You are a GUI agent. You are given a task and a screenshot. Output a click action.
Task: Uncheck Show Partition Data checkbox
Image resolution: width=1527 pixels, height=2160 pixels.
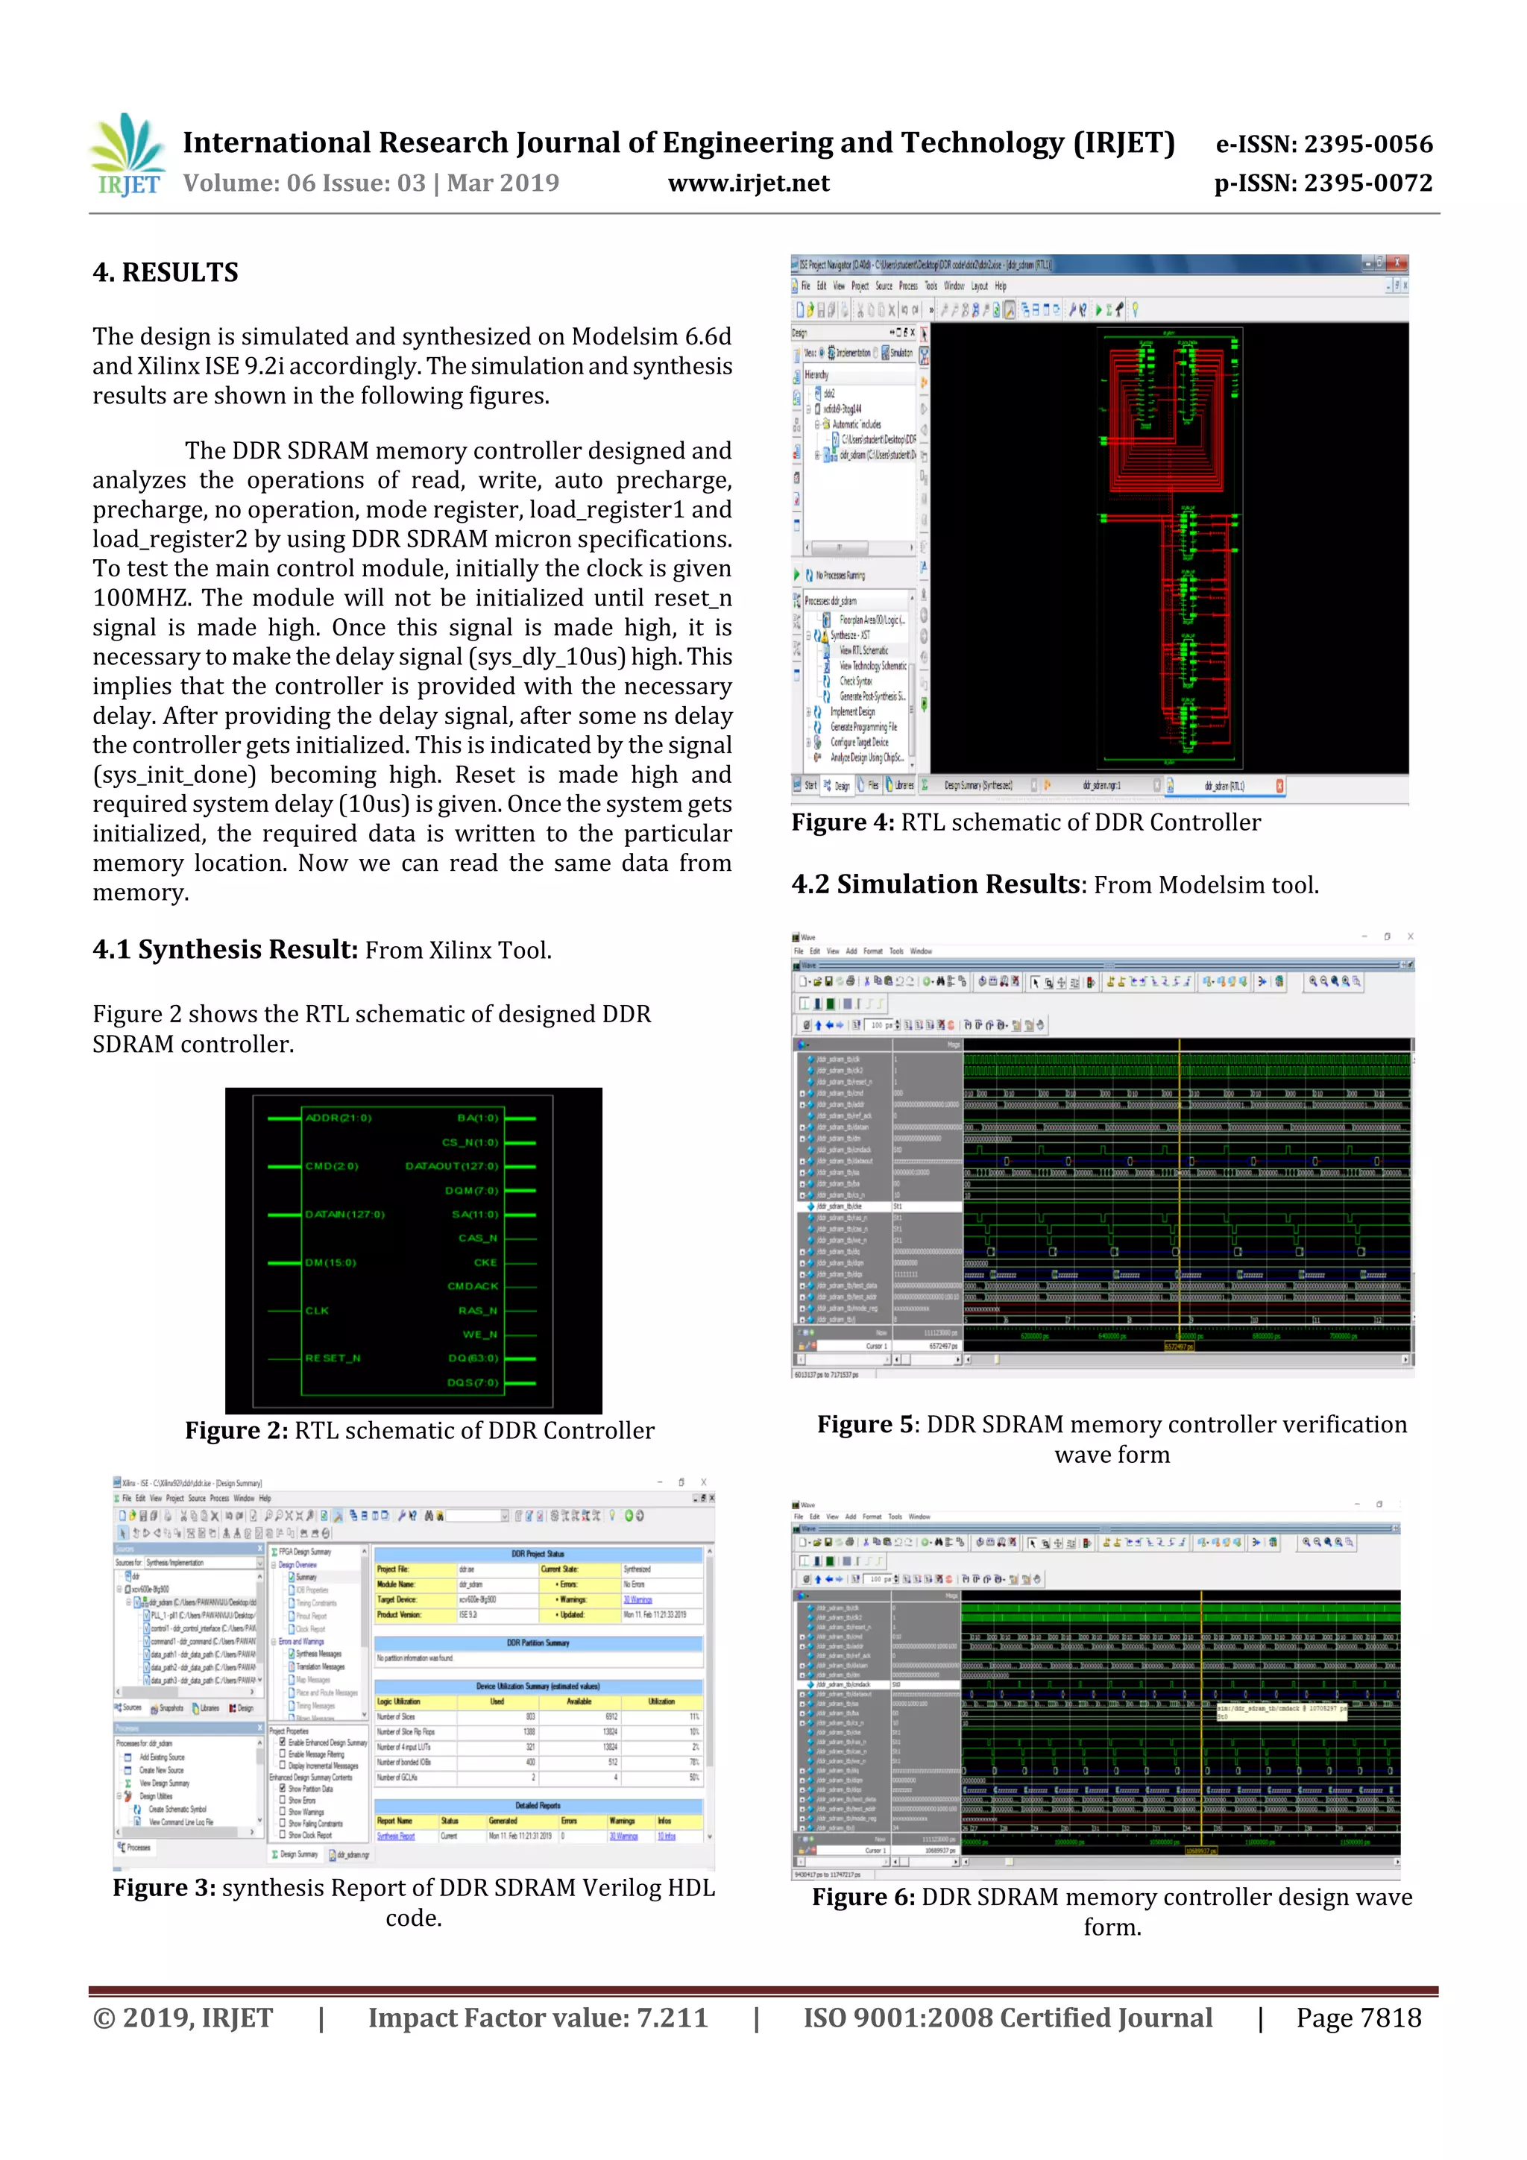click(283, 1789)
